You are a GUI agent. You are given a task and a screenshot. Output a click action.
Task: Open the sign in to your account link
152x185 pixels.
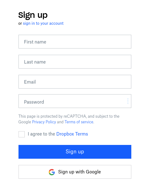(x=43, y=23)
